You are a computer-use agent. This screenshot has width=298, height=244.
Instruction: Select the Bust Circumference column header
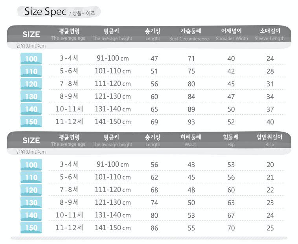click(189, 34)
